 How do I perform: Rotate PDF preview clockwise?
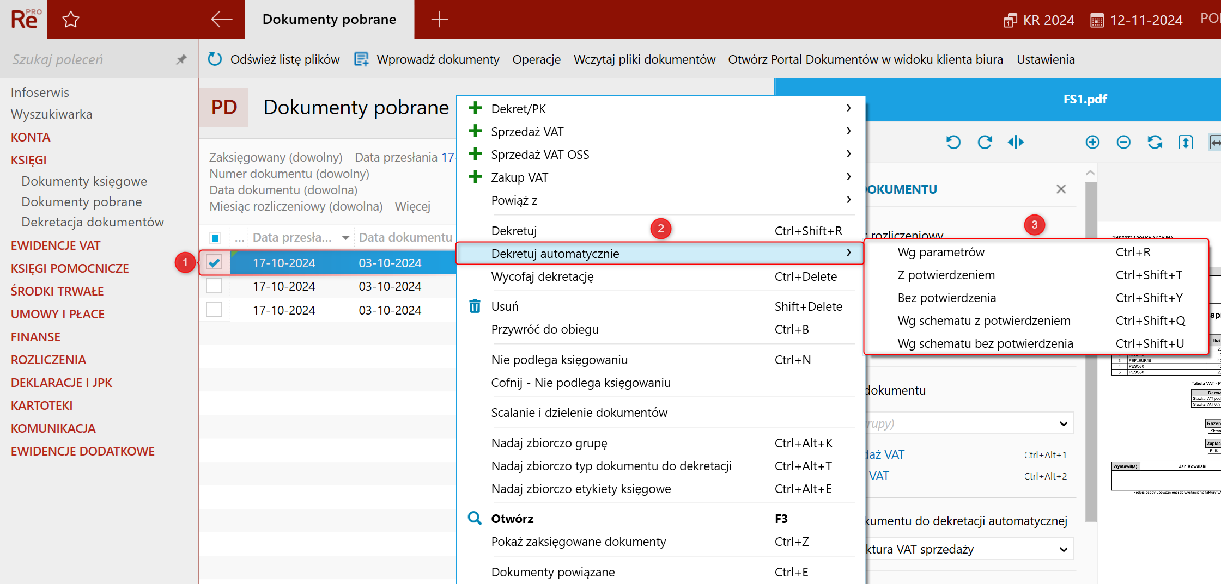click(x=985, y=142)
